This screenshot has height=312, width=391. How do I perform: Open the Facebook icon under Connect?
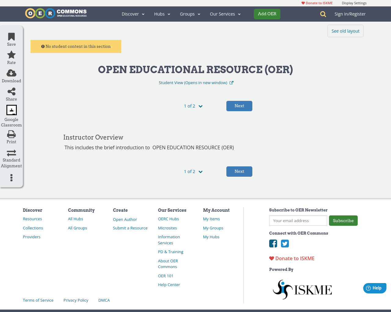[273, 243]
